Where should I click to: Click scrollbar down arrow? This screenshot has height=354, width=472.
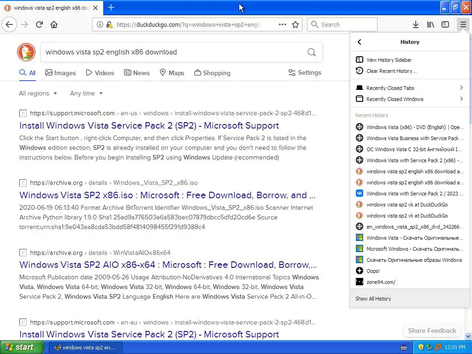click(468, 336)
